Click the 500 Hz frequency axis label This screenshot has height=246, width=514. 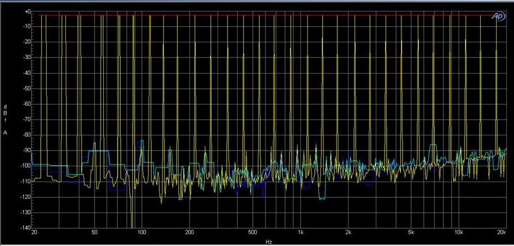pyautogui.click(x=252, y=232)
